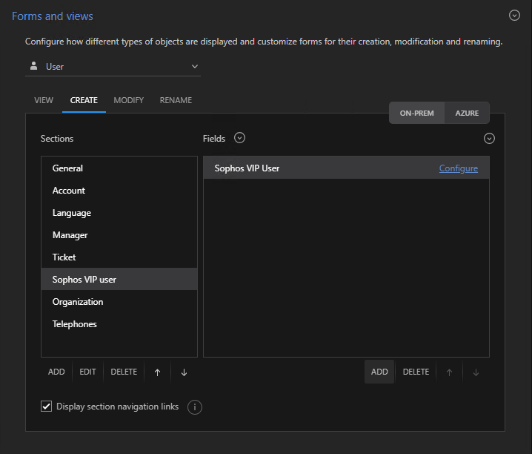This screenshot has width=532, height=454.
Task: Expand the Fields chevron menu
Action: 239,138
